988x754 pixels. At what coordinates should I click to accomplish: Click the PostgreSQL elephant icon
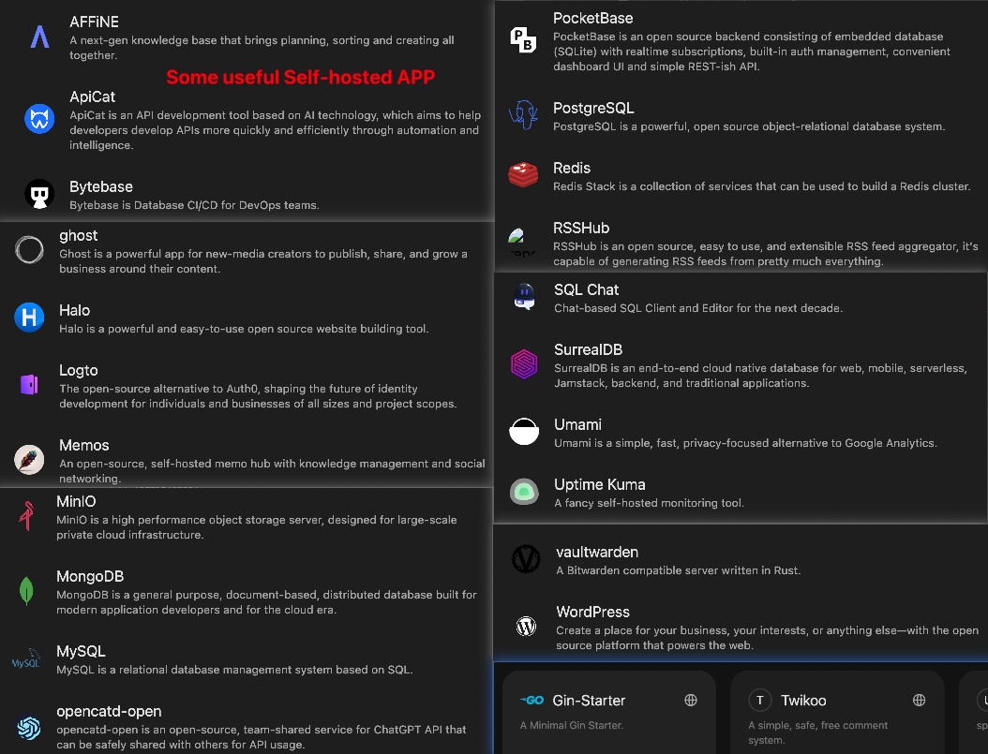(523, 114)
